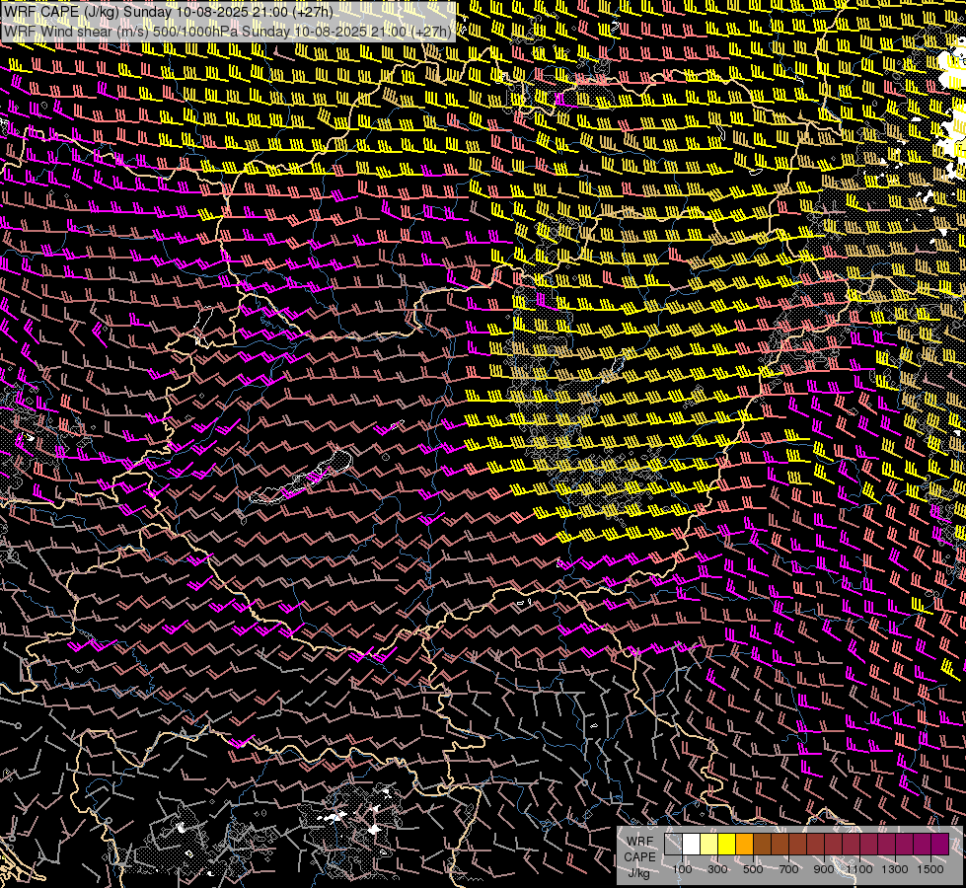Click the legend value 100
The width and height of the screenshot is (966, 888).
(x=682, y=869)
